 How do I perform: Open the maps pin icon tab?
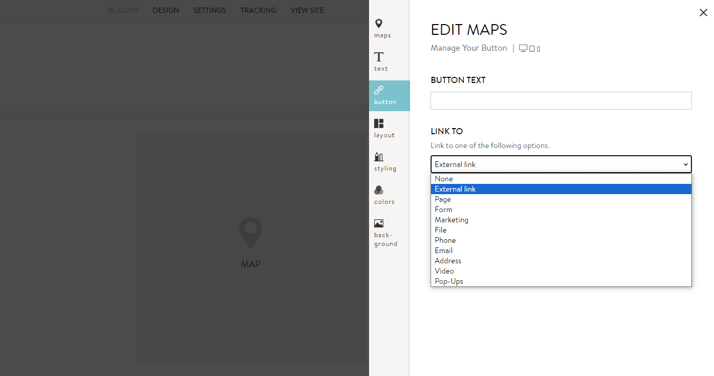[x=379, y=24]
